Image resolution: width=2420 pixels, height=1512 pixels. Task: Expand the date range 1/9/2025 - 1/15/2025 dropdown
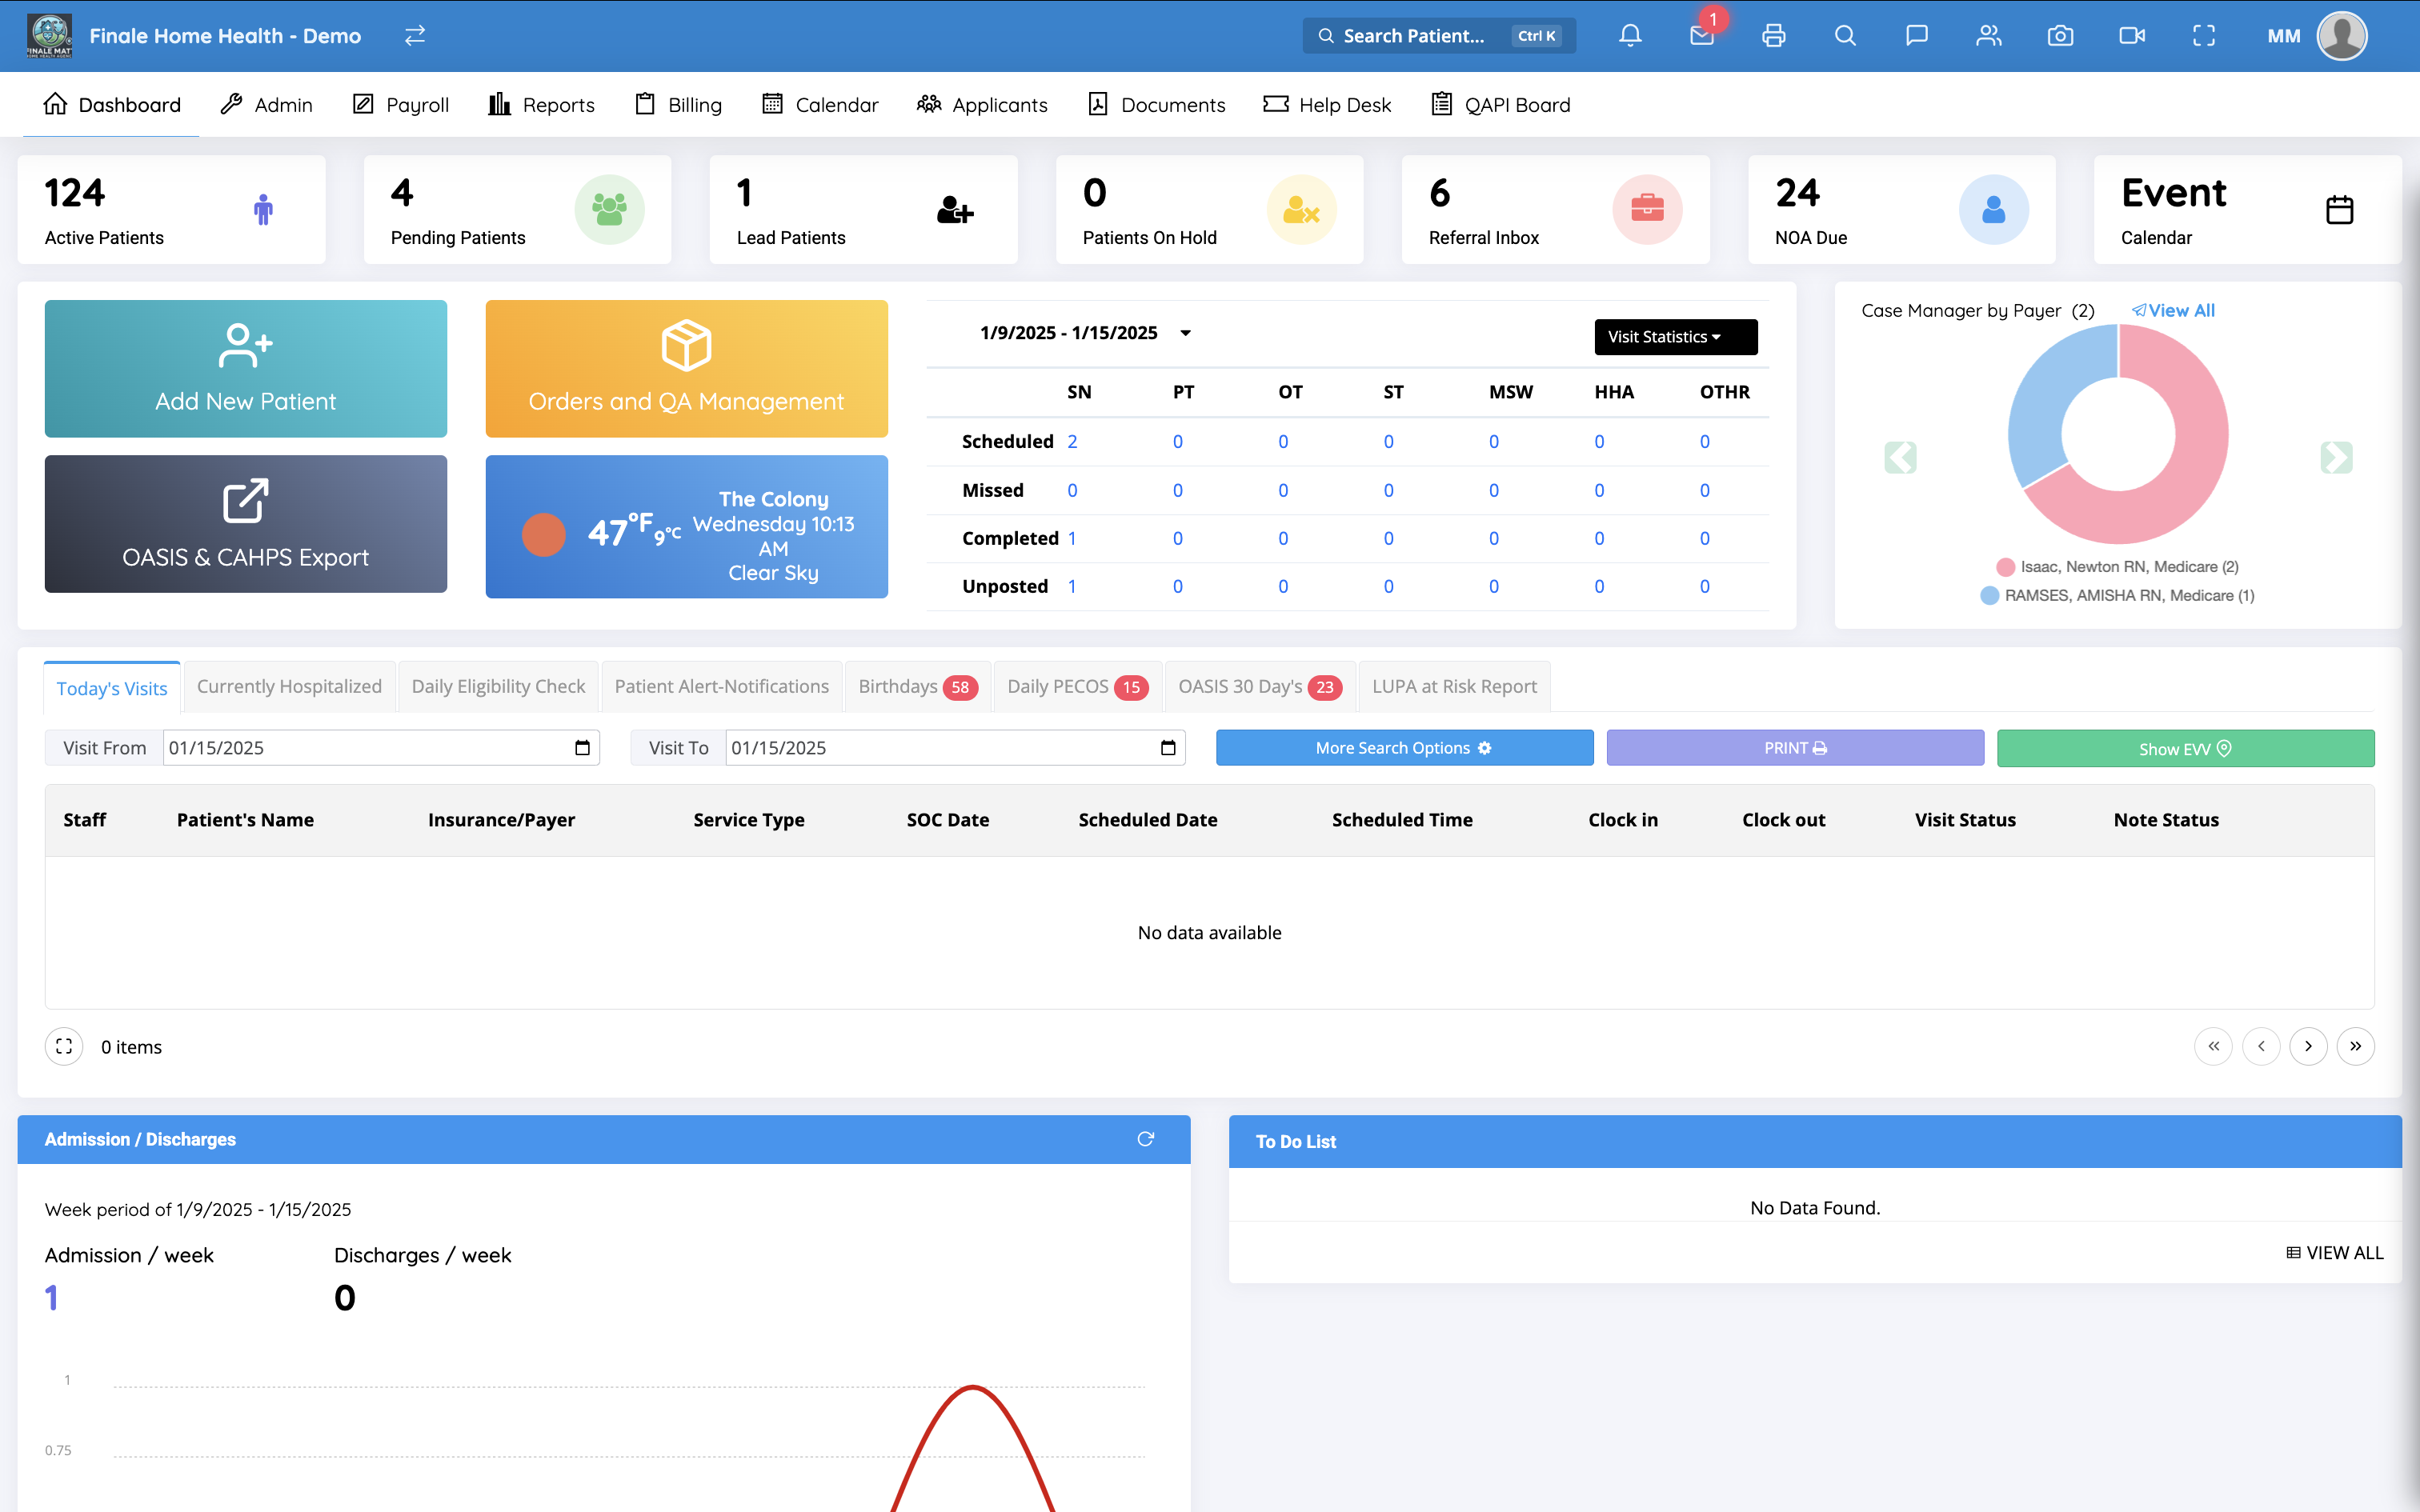click(x=1185, y=333)
